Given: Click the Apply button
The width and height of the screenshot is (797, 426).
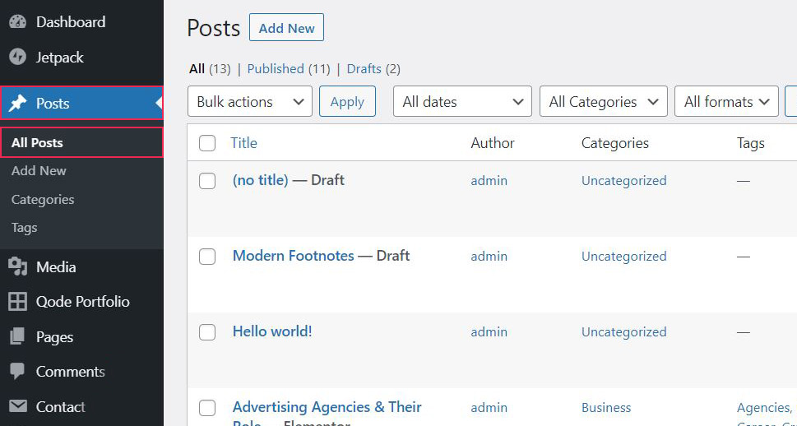Looking at the screenshot, I should (x=347, y=101).
